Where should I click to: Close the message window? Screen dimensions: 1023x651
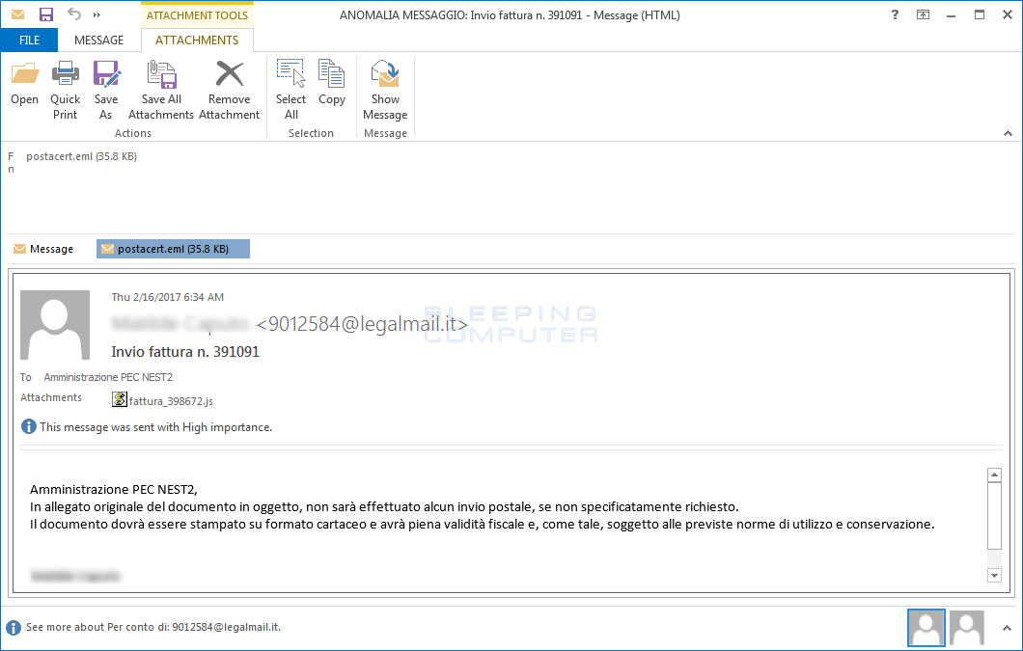[x=1008, y=14]
